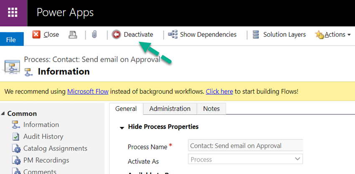355x174 pixels.
Task: Click the large process icon beside the title
Action: pos(11,67)
